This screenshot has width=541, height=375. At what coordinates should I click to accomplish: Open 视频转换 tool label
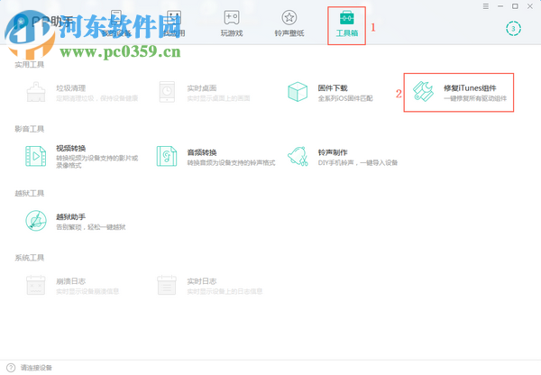pos(70,149)
